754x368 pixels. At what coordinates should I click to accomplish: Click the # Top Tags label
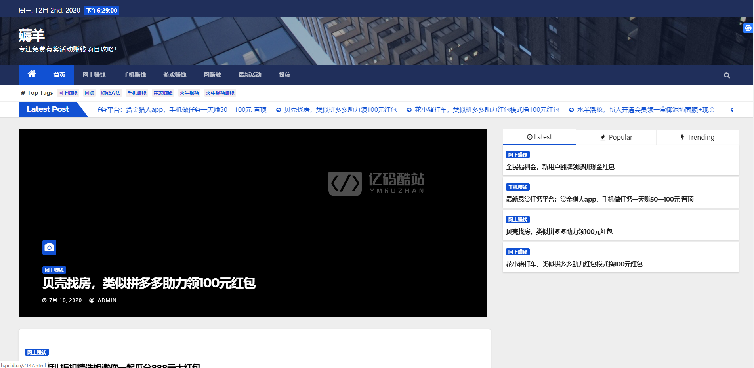click(37, 93)
